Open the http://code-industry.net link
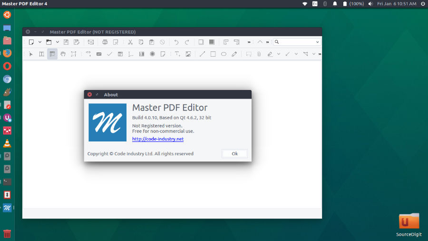The image size is (428, 241). (158, 139)
